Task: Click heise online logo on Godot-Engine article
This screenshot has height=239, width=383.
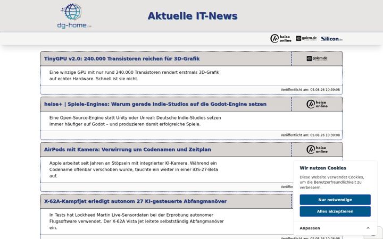Action: pyautogui.click(x=317, y=104)
